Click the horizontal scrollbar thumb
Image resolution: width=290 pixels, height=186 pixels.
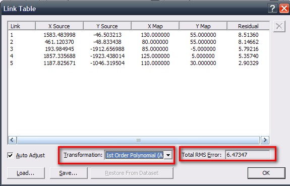(138, 140)
